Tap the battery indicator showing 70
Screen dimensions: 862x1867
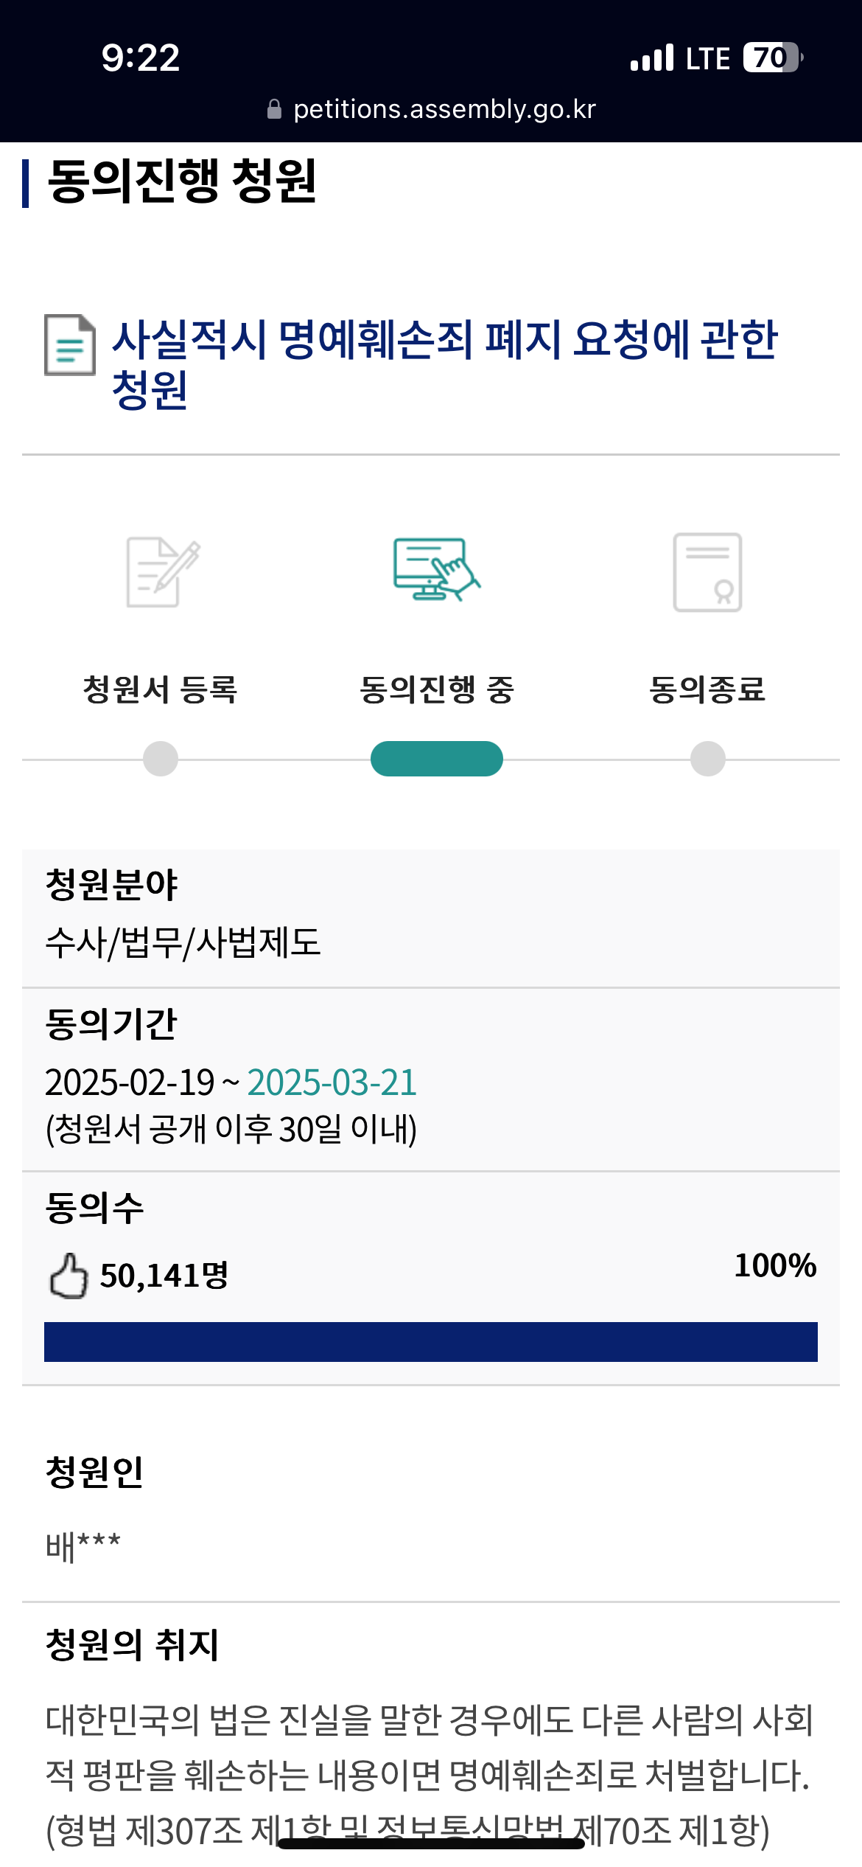click(773, 58)
